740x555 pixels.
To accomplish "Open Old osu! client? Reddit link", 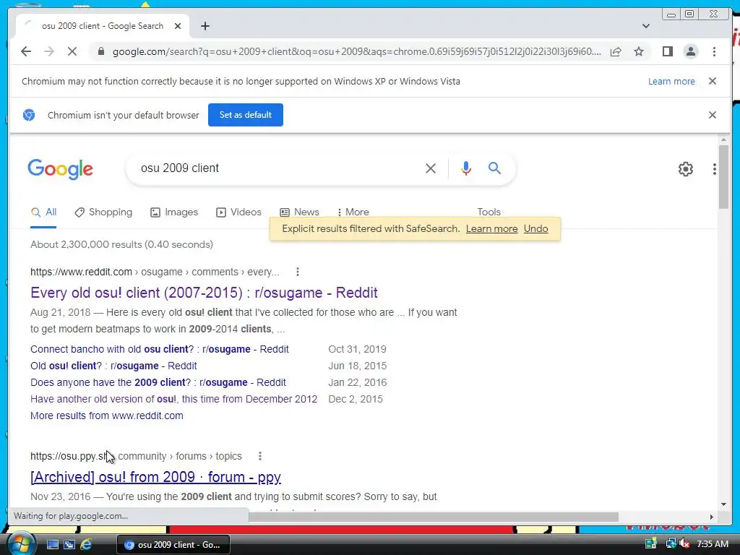I will click(113, 366).
